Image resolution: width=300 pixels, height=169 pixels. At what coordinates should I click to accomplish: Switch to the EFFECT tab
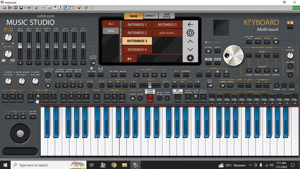150,16
